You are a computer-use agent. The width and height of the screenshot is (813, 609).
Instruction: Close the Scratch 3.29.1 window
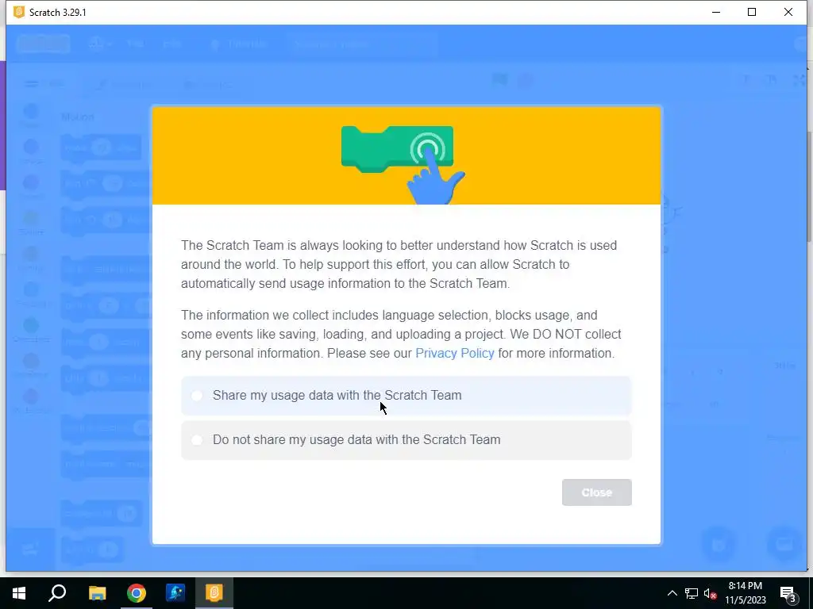788,12
